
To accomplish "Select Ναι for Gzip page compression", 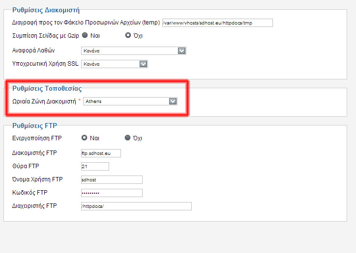I will [85, 36].
